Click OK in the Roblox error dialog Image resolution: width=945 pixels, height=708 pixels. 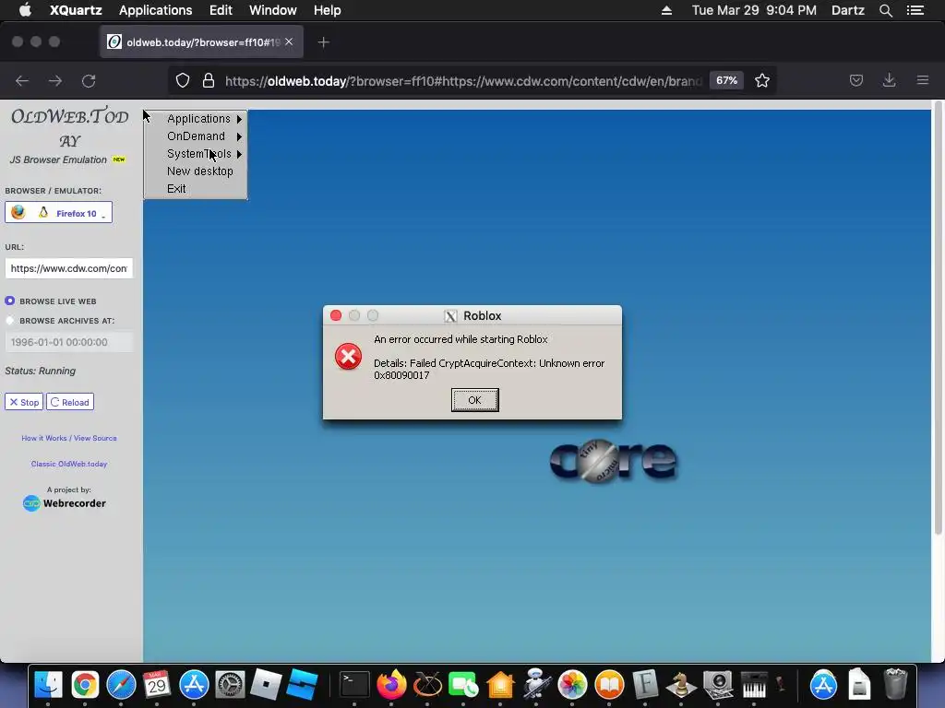point(475,400)
